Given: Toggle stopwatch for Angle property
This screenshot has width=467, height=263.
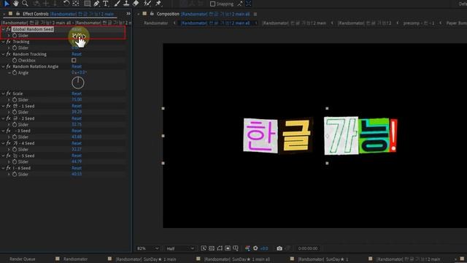Looking at the screenshot, I should pyautogui.click(x=15, y=73).
